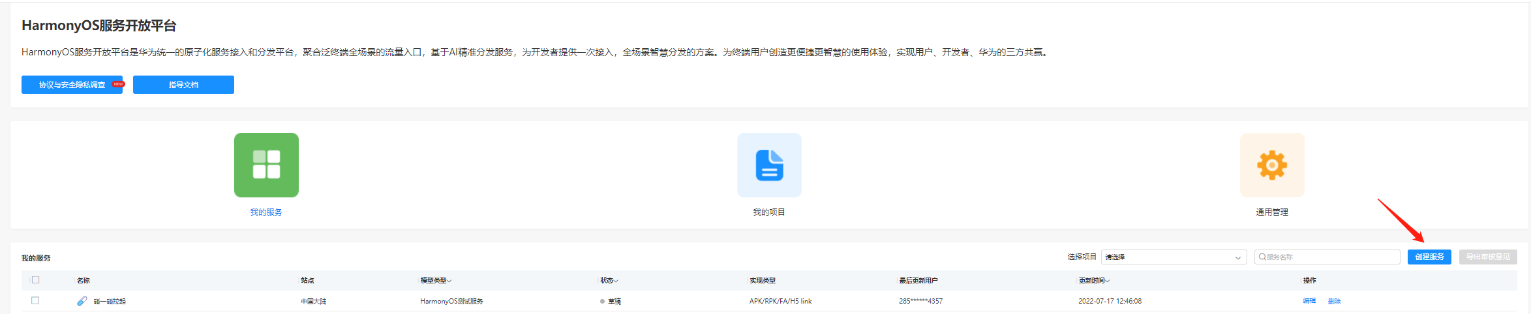Open the 指导文档 button
This screenshot has height=314, width=1531.
click(x=183, y=85)
